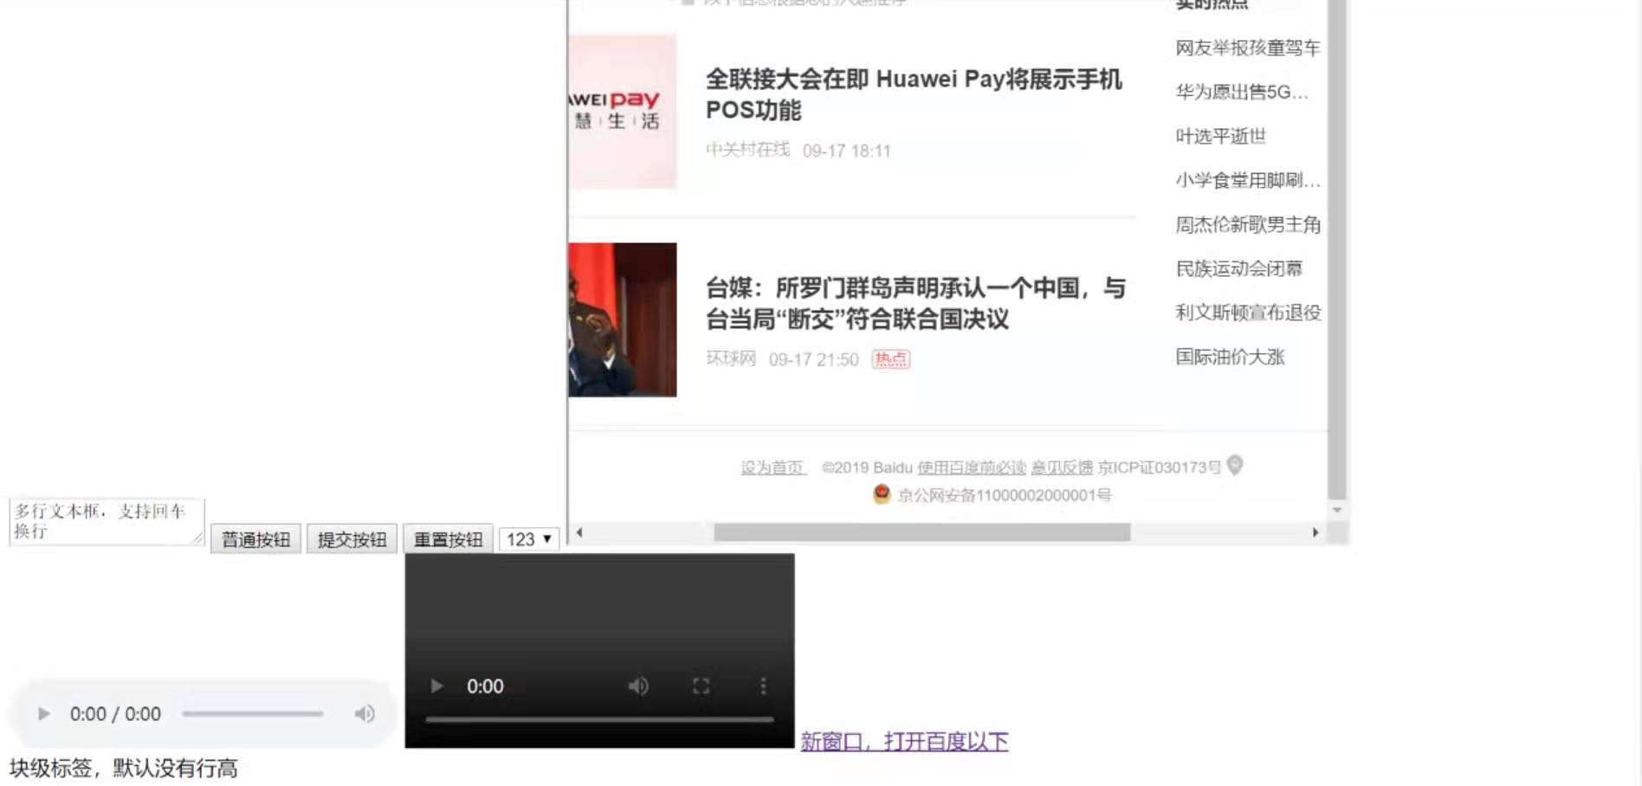Screen dimensions: 1642x786
Task: Click the 中关村在线 source label
Action: (747, 150)
